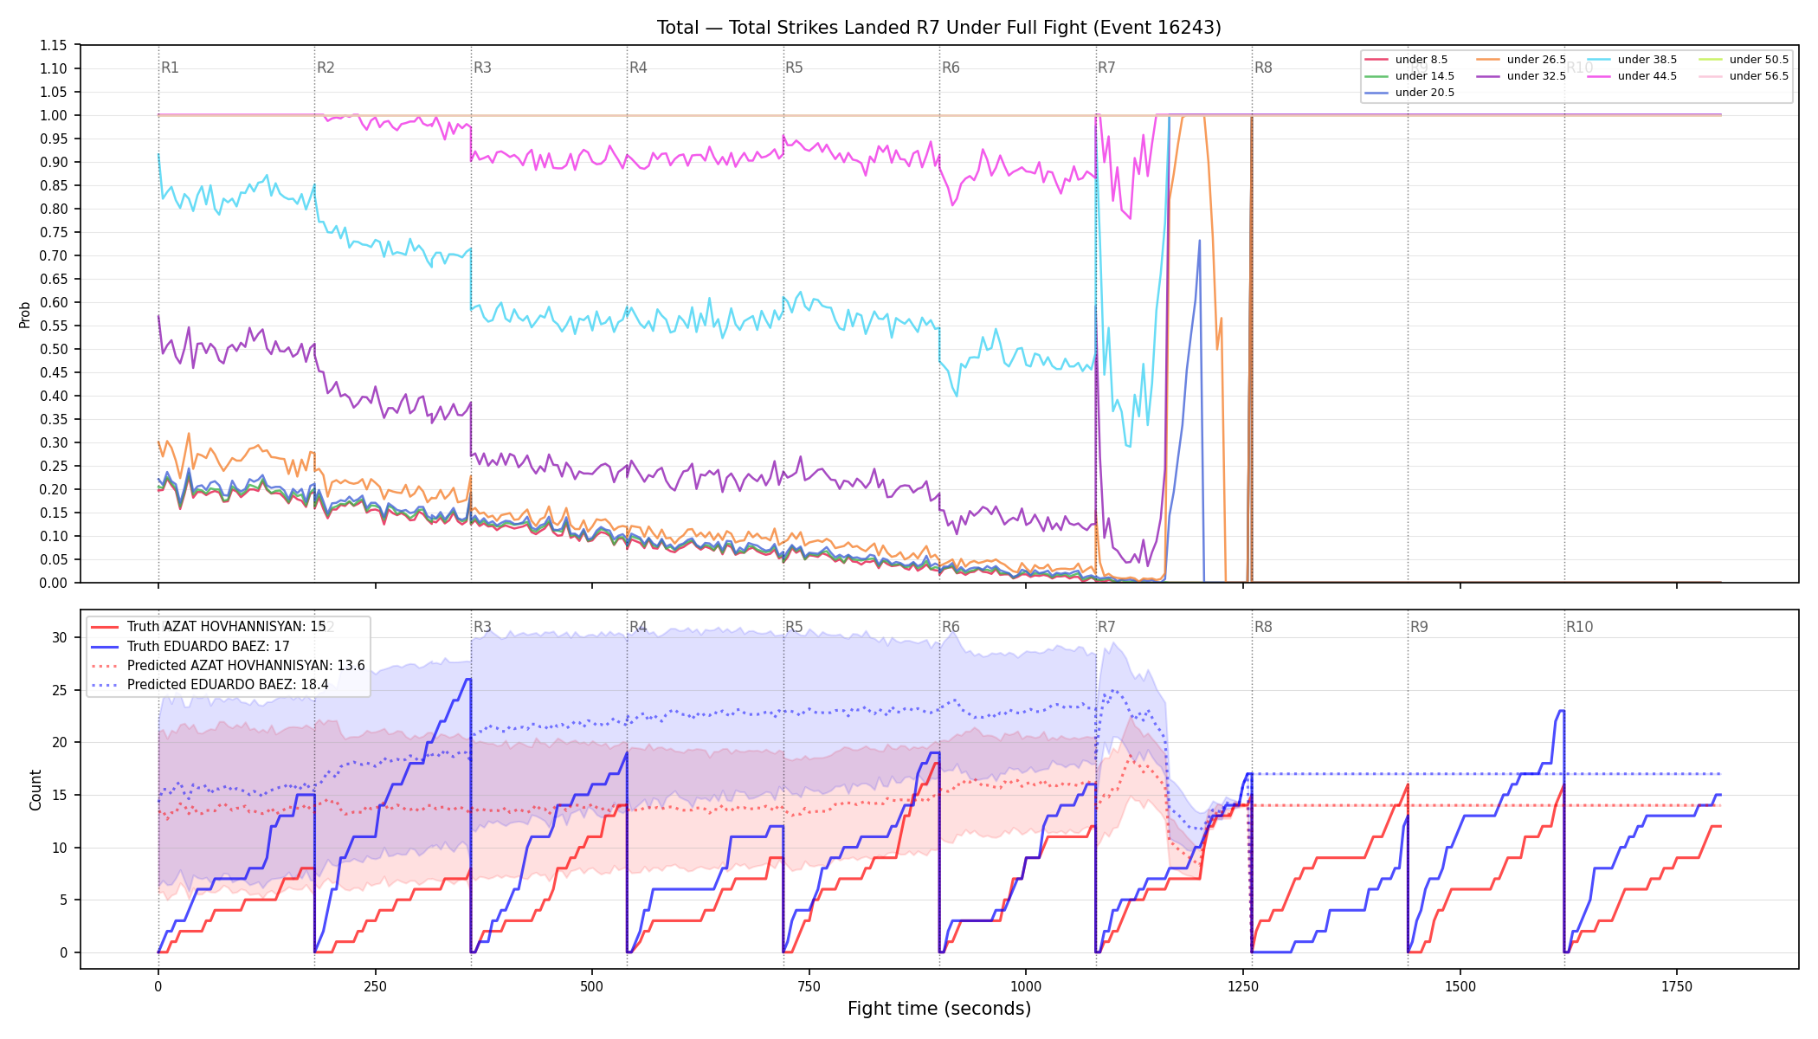Click the R10 round label in the Count chart

[x=1579, y=627]
